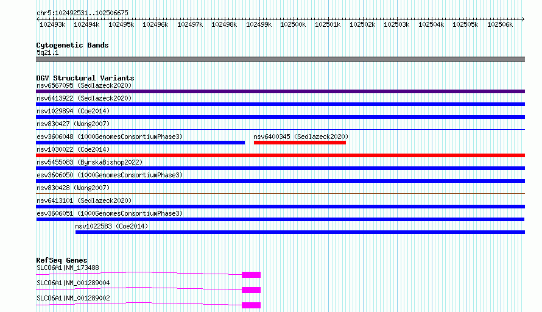
Task: Click the blue nsv1022583 variant bar
Action: (300, 232)
